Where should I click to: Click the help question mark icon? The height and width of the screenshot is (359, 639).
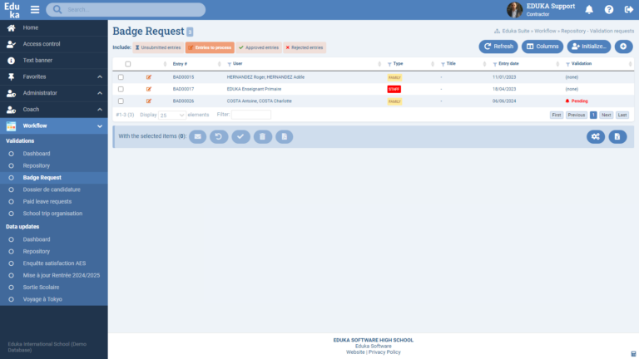tap(609, 10)
